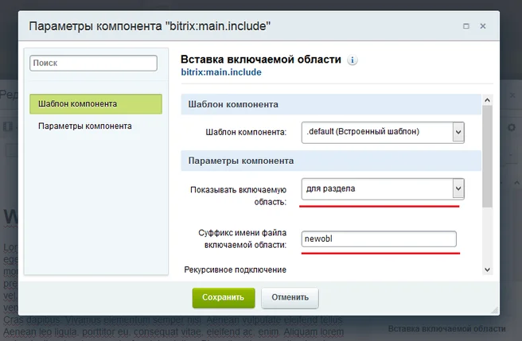Click the file suffix field containing 'newobl'
Screen dimensions: 522x341
tap(379, 238)
